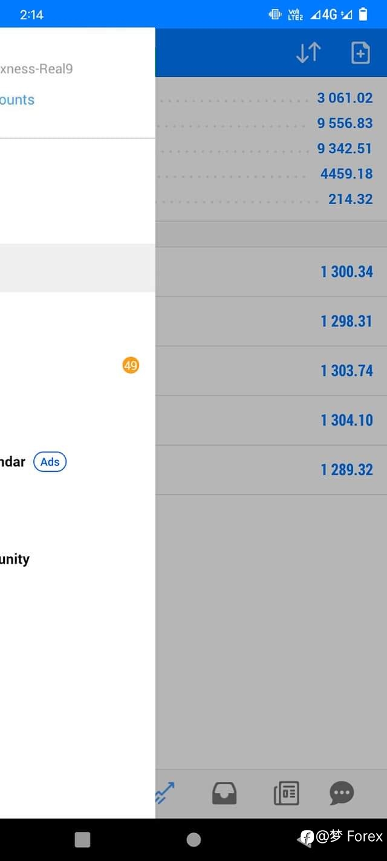Viewport: 387px width, 861px height.
Task: Open the chat messages bubble icon
Action: pos(342,793)
